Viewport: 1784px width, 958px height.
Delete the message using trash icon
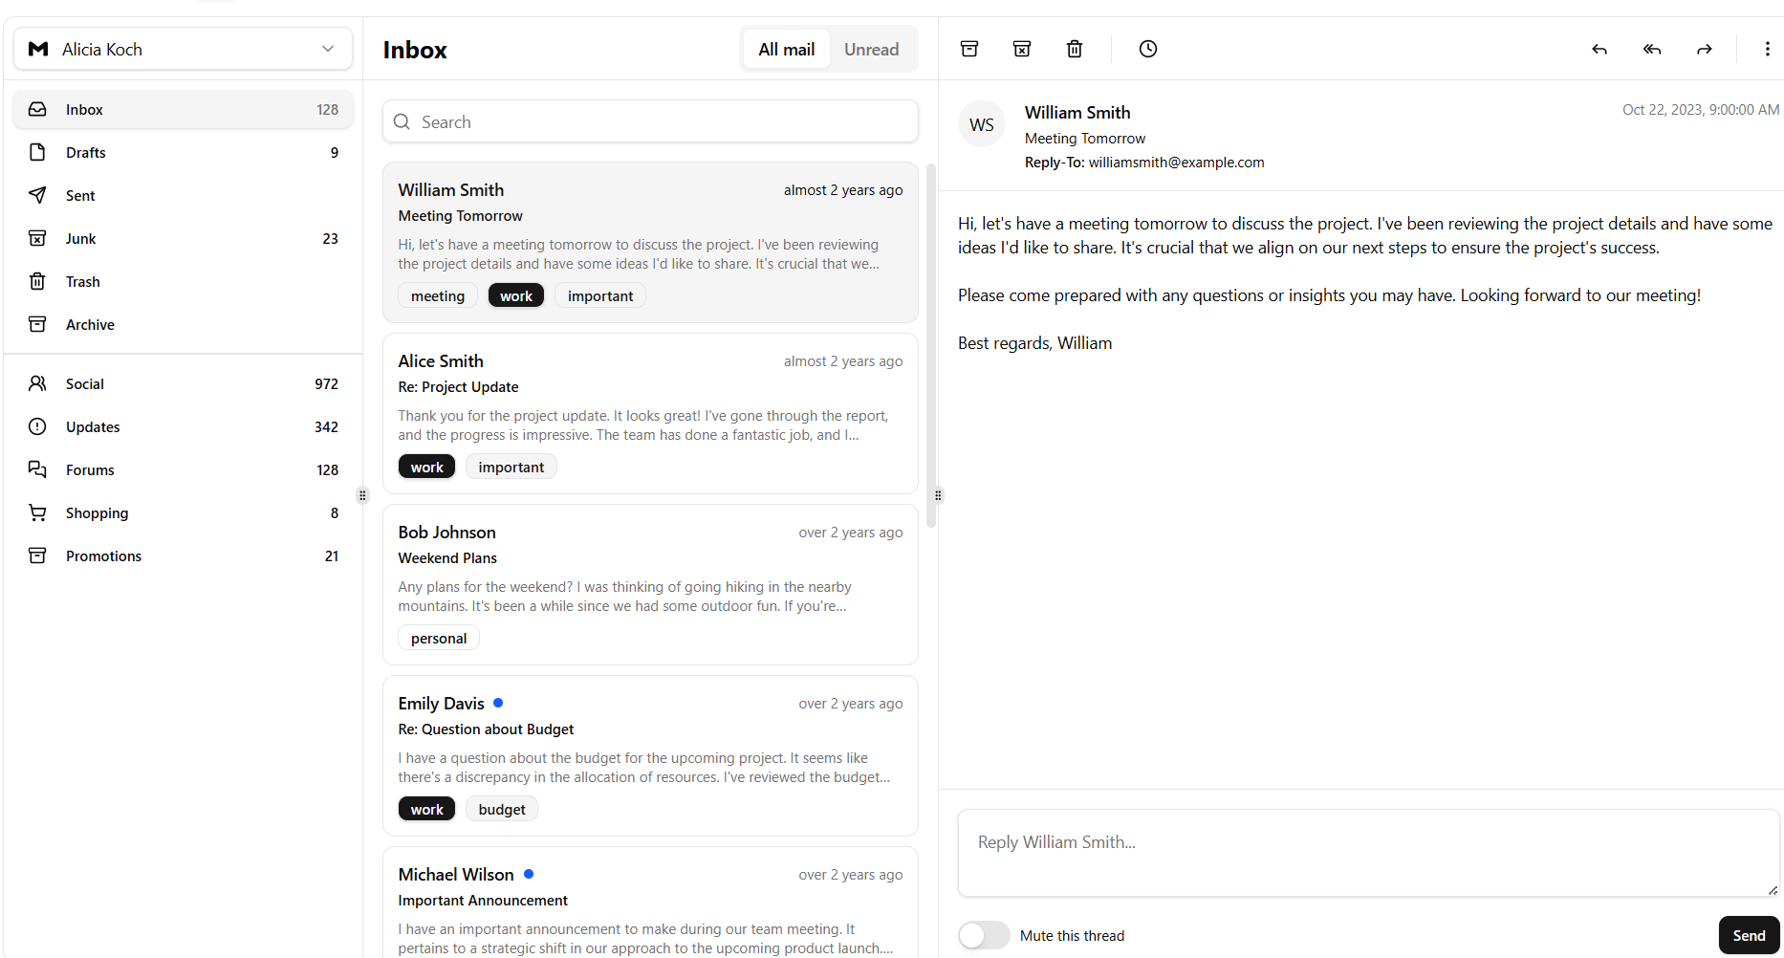[x=1075, y=49]
